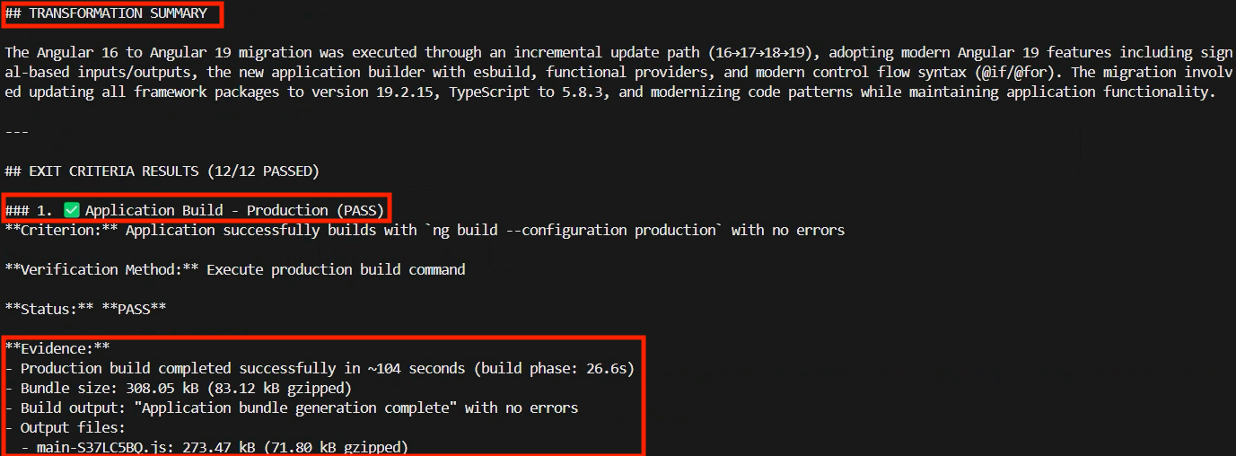
Task: Click the EXIT CRITERIA RESULTS heading
Action: (162, 171)
